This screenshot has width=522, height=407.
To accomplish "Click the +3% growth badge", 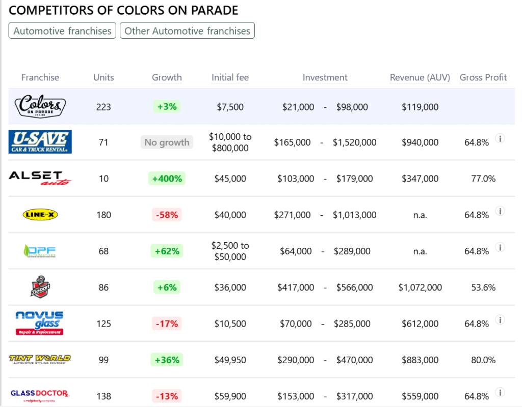I will pos(167,107).
